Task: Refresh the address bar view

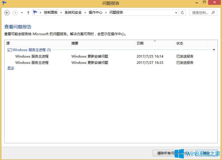Action: [182, 13]
